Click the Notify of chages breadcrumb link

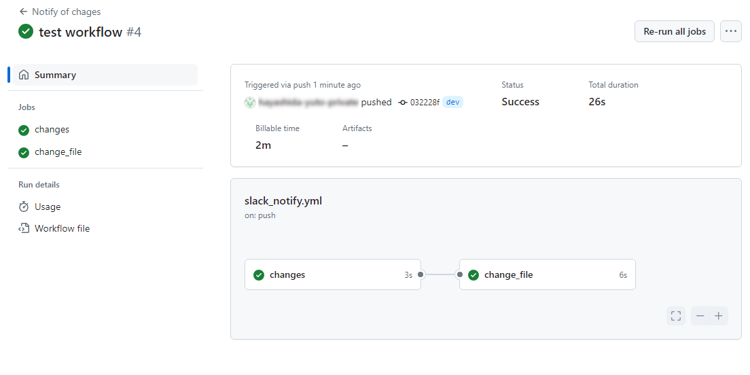[x=66, y=12]
